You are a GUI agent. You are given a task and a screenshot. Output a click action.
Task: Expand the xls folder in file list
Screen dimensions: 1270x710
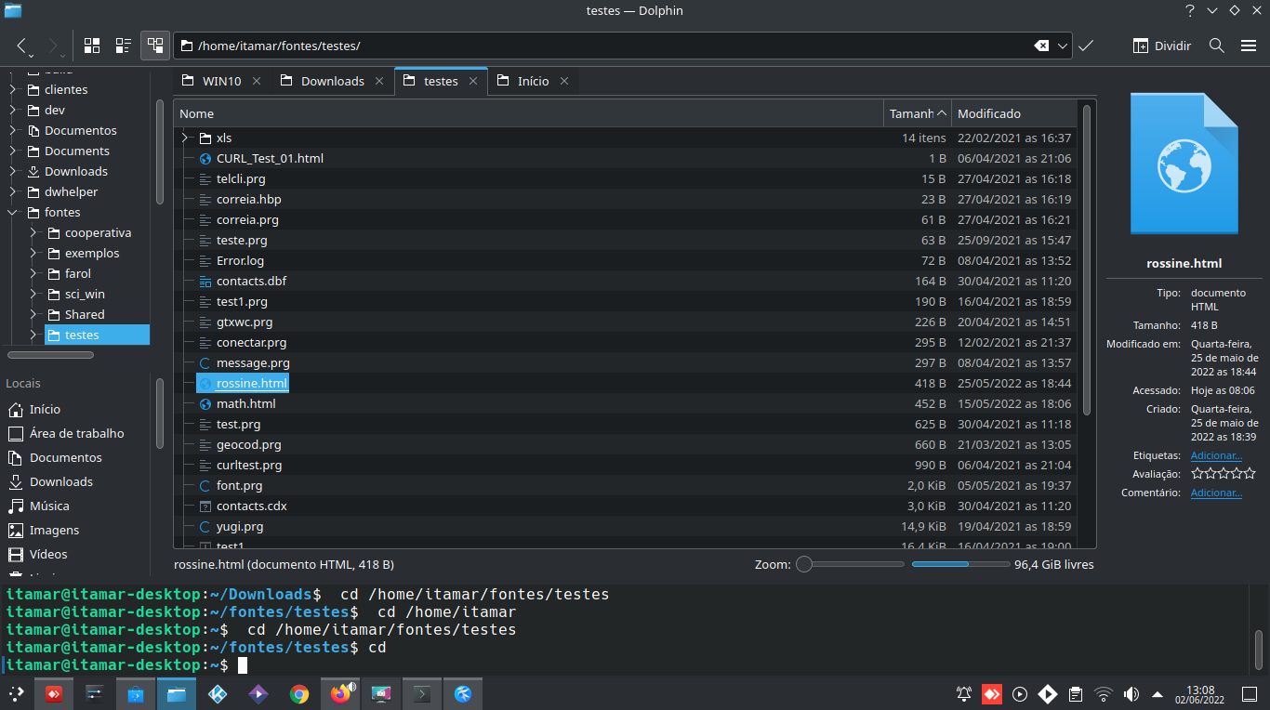pos(185,138)
